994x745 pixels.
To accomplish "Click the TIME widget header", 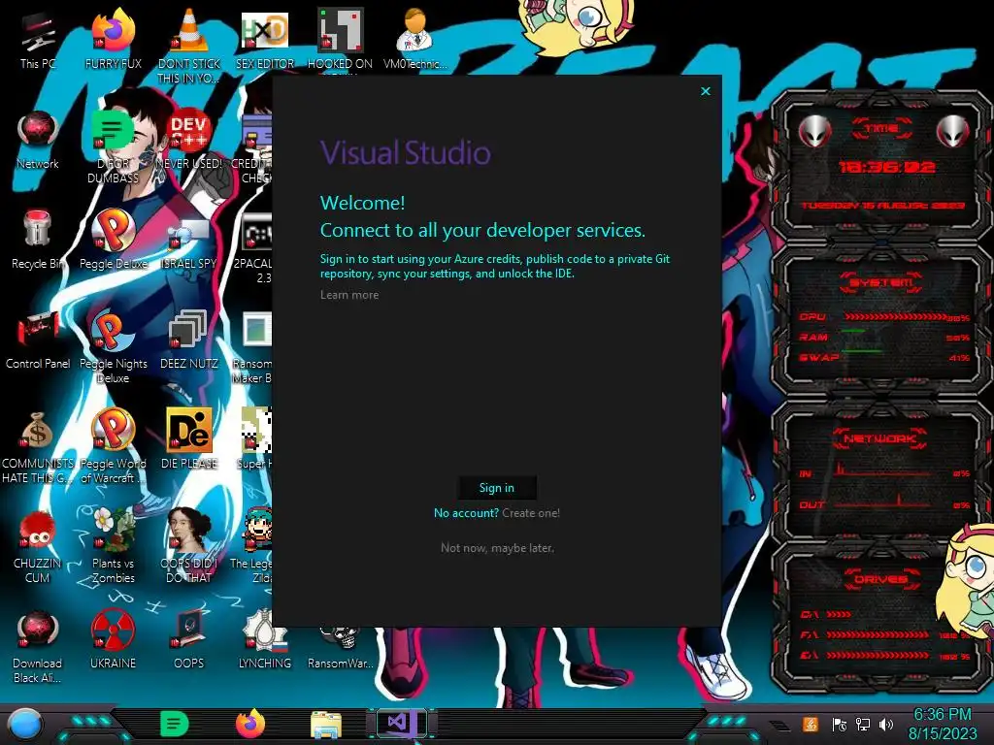I will [881, 129].
